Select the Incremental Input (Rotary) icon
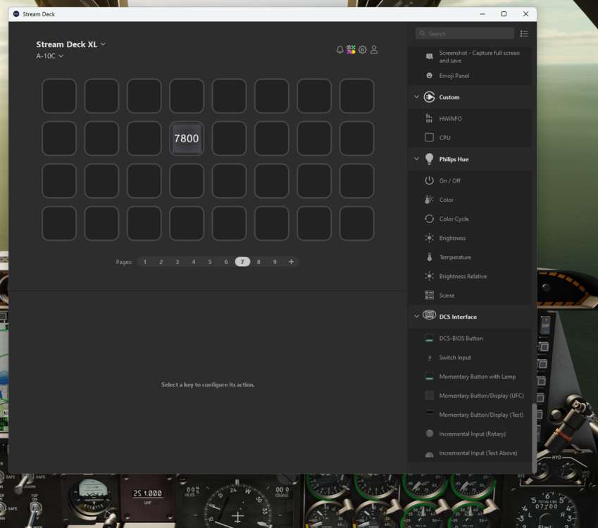 pos(430,434)
